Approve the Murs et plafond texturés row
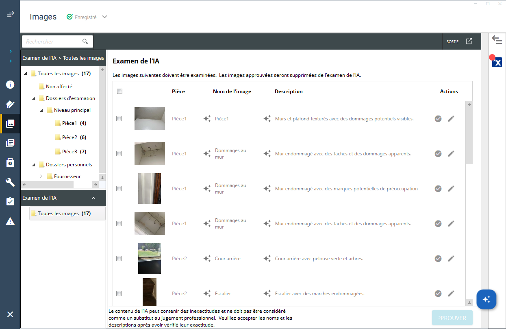 (438, 119)
